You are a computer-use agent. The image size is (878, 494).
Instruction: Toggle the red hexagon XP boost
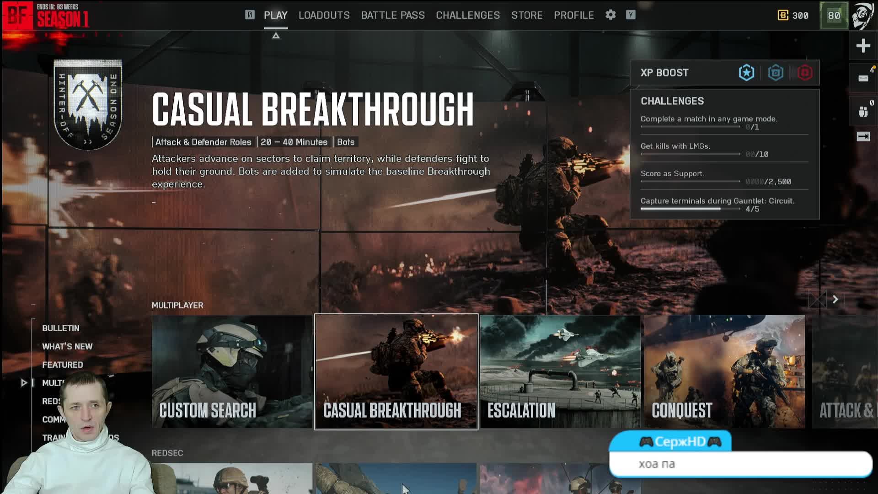[x=805, y=73]
